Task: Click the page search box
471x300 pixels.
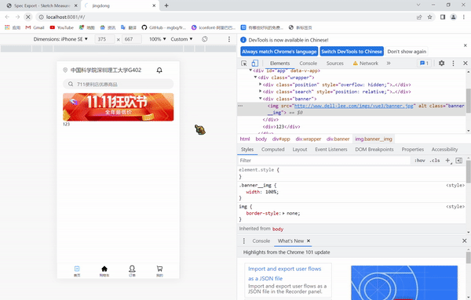Action: (x=118, y=84)
